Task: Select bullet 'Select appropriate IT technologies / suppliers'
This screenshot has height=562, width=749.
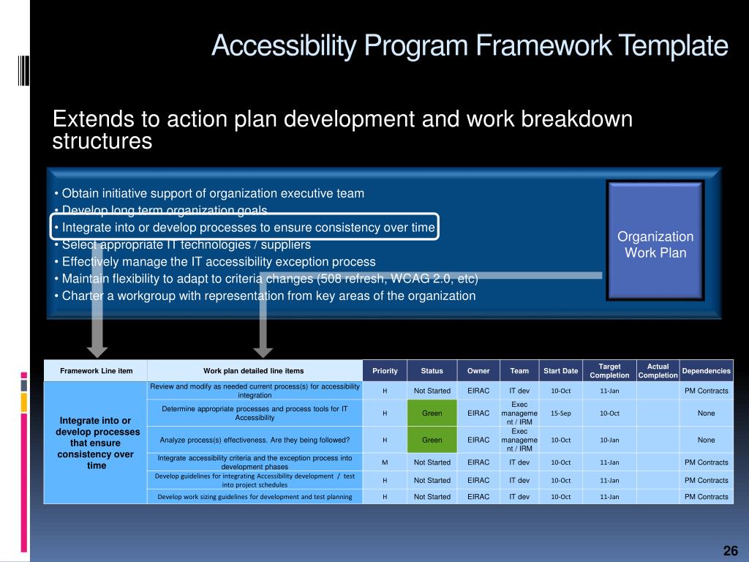Action: pyautogui.click(x=182, y=244)
